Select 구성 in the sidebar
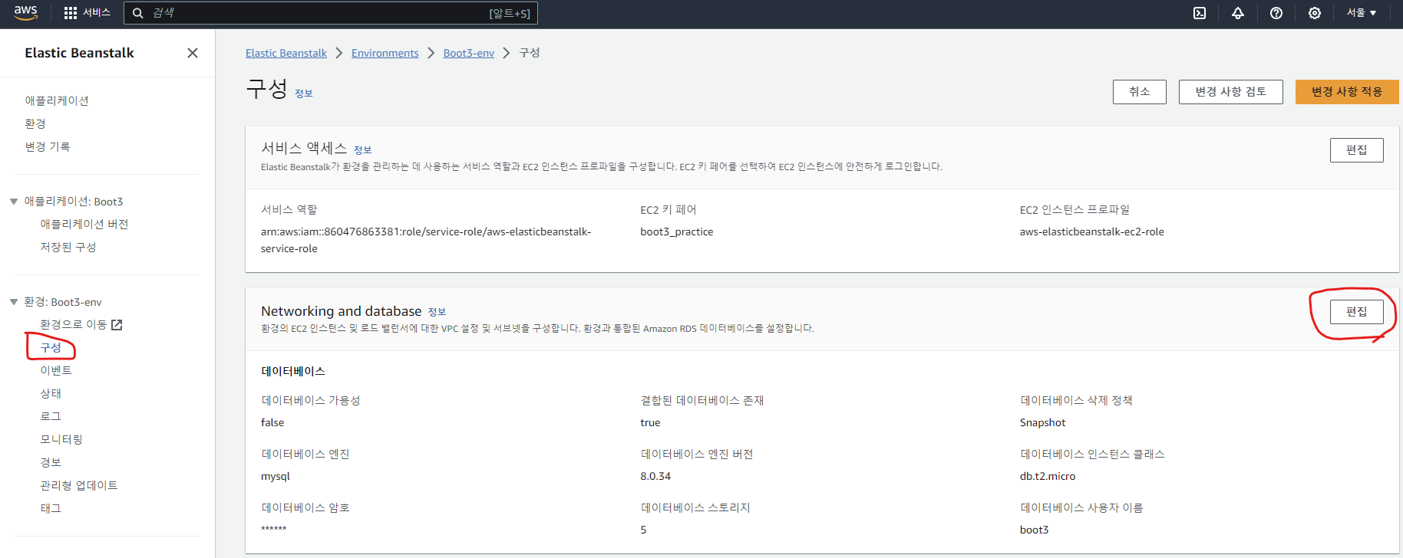 (x=51, y=347)
